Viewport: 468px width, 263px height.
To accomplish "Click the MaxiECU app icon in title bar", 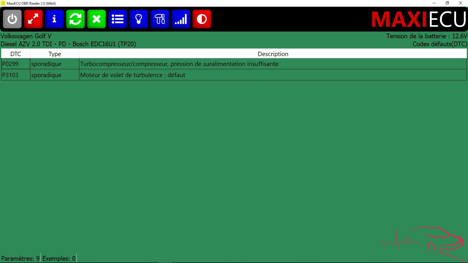I will pyautogui.click(x=3, y=3).
